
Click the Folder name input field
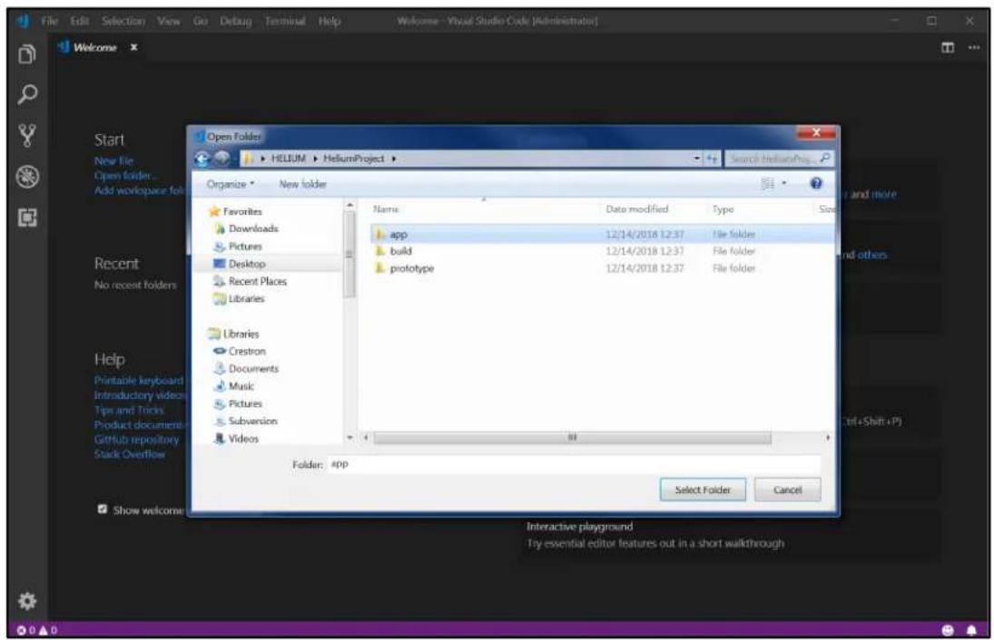click(574, 464)
